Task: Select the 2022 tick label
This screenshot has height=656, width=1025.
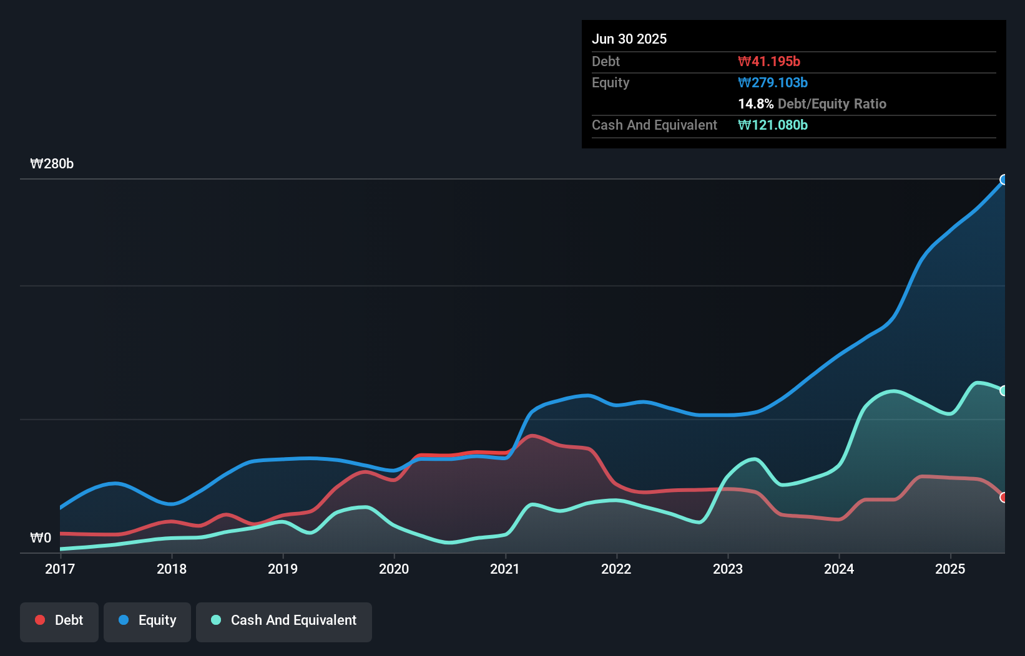Action: [x=616, y=569]
